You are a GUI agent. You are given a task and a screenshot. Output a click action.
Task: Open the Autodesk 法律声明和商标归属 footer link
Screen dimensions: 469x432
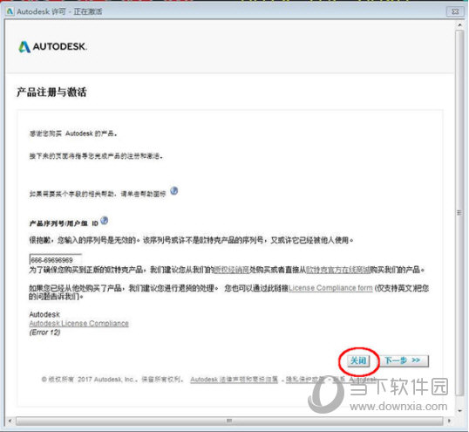[234, 380]
